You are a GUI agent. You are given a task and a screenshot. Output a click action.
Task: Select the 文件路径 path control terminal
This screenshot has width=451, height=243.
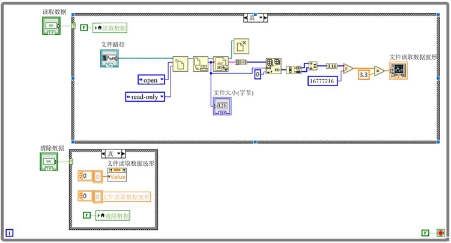109,57
